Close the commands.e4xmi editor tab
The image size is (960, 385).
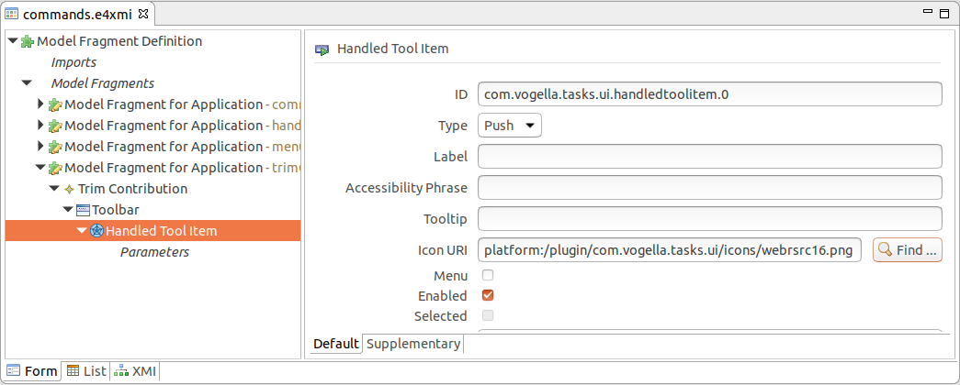[143, 13]
